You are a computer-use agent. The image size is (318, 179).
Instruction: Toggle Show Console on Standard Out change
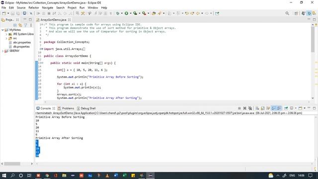click(x=274, y=108)
